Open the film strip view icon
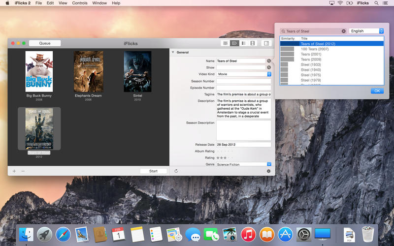The height and width of the screenshot is (246, 394). (253, 43)
